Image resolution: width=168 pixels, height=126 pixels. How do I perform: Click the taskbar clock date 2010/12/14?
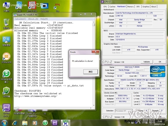point(160,124)
